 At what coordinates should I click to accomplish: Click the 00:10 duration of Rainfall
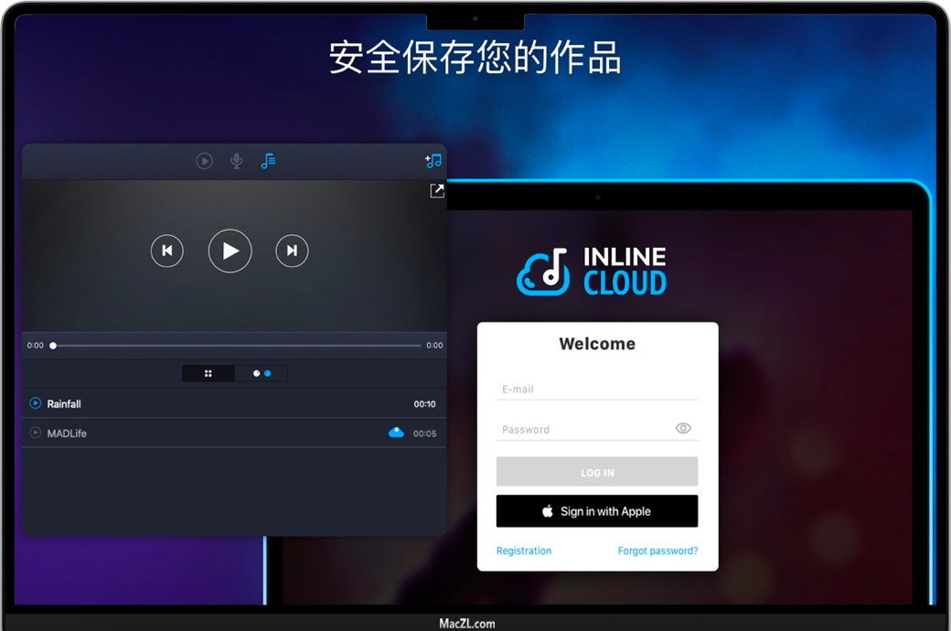tap(424, 404)
